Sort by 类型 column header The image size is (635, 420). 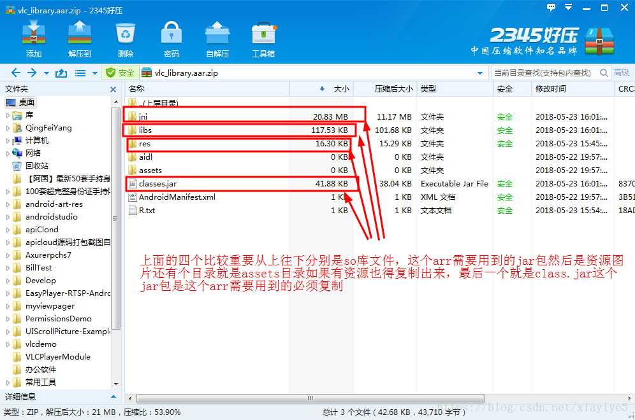455,89
